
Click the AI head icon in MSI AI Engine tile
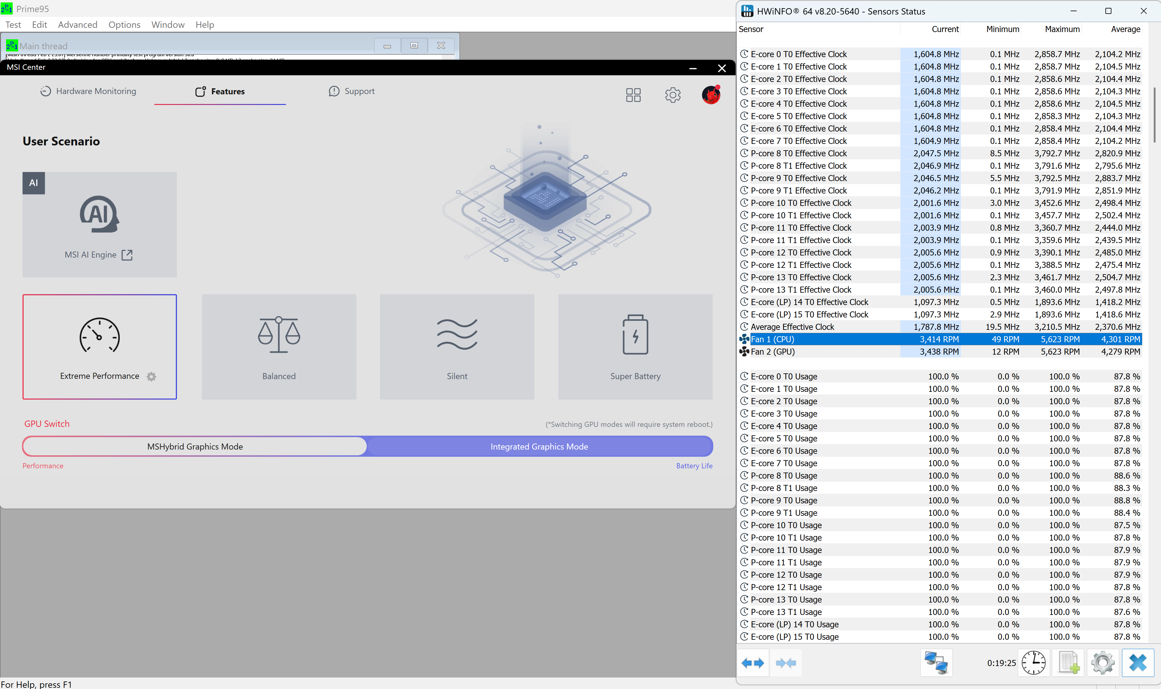(x=99, y=214)
